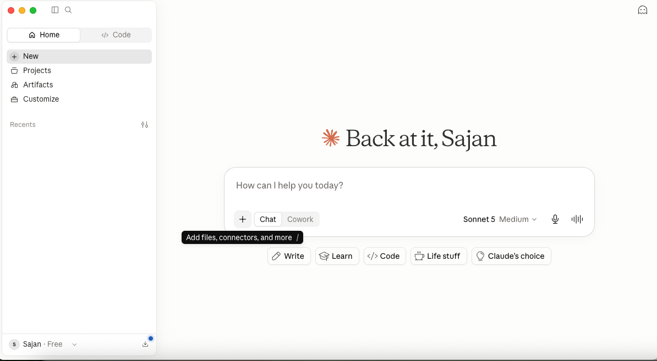The image size is (657, 361).
Task: Open incognito ghost icon at top right
Action: [x=642, y=10]
